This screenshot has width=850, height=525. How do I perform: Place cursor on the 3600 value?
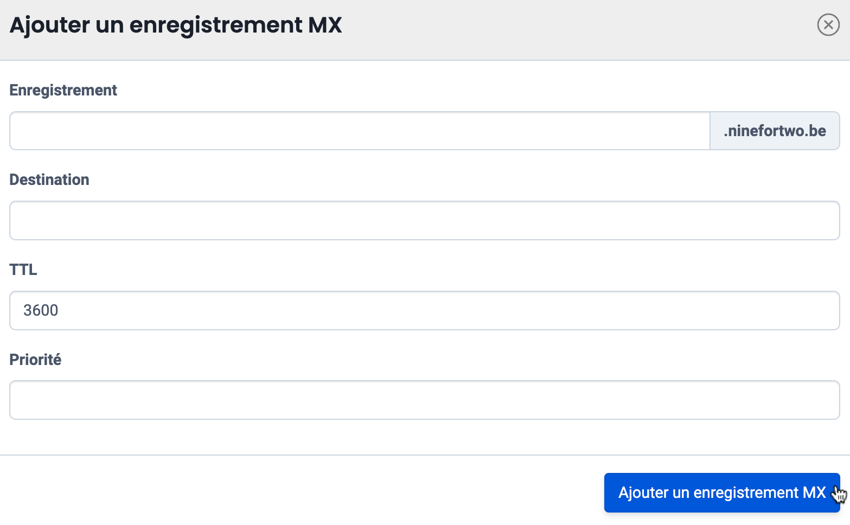pos(41,311)
